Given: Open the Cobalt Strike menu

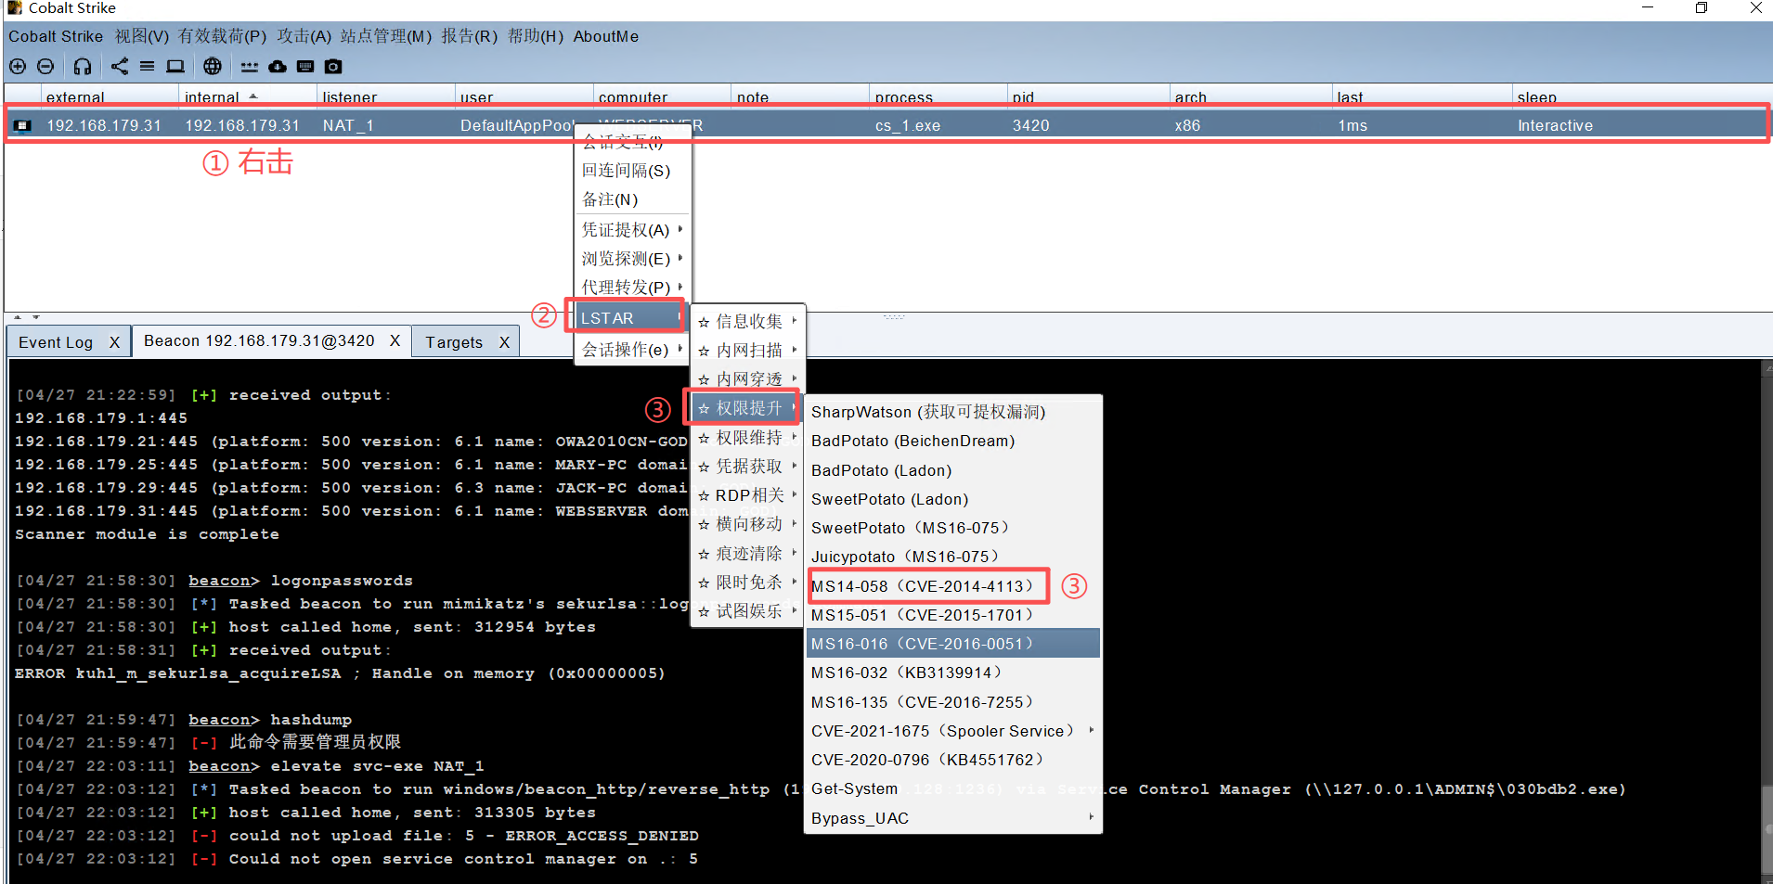Looking at the screenshot, I should [56, 36].
